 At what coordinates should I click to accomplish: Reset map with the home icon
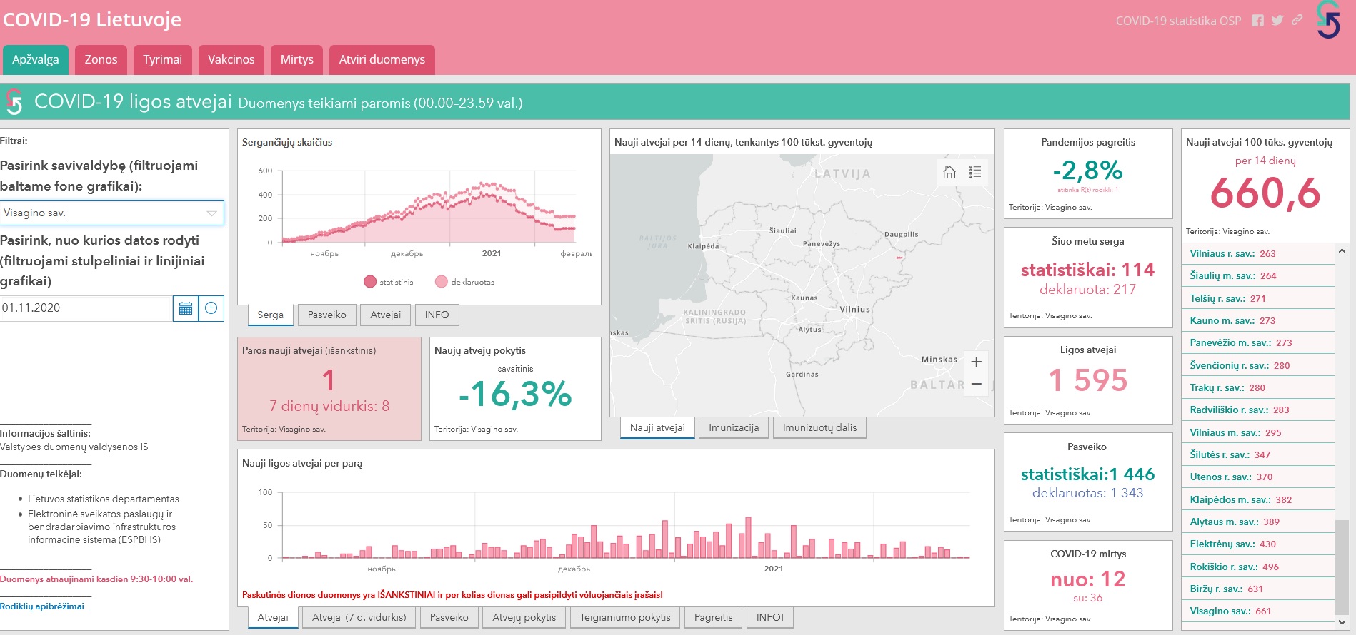coord(949,172)
